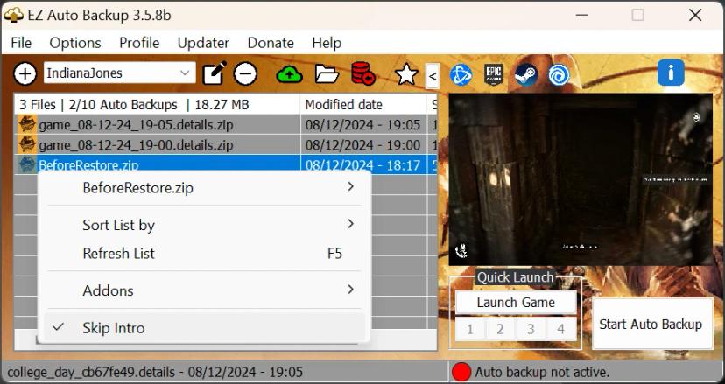Open the Steam launcher icon

click(x=526, y=74)
